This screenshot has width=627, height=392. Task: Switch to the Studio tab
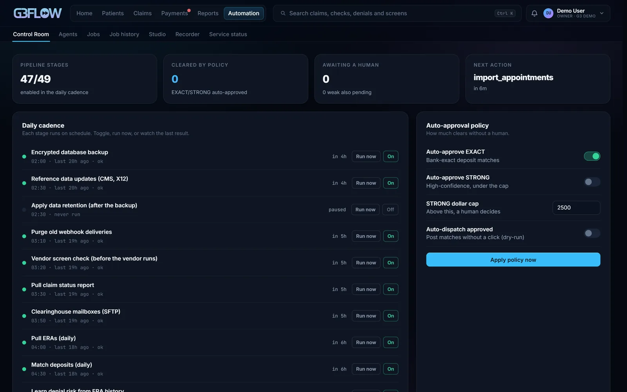click(157, 34)
